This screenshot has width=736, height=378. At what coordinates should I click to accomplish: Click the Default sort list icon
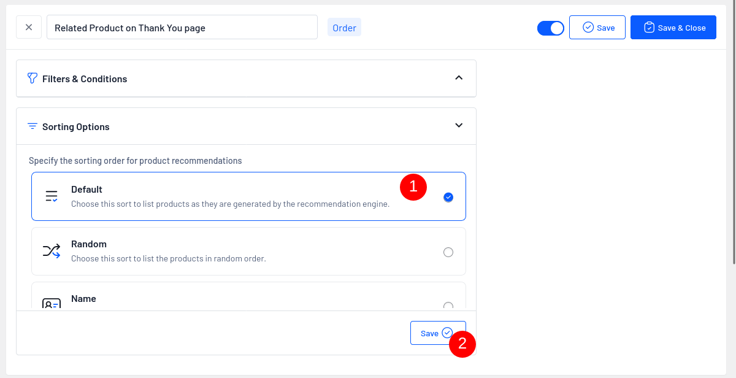click(52, 196)
